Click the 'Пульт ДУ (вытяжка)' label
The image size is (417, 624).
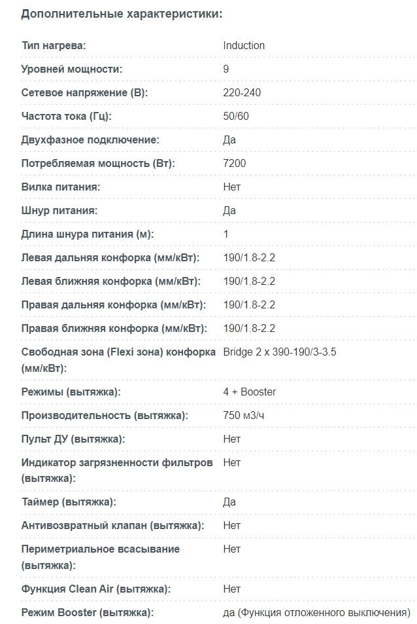point(73,439)
